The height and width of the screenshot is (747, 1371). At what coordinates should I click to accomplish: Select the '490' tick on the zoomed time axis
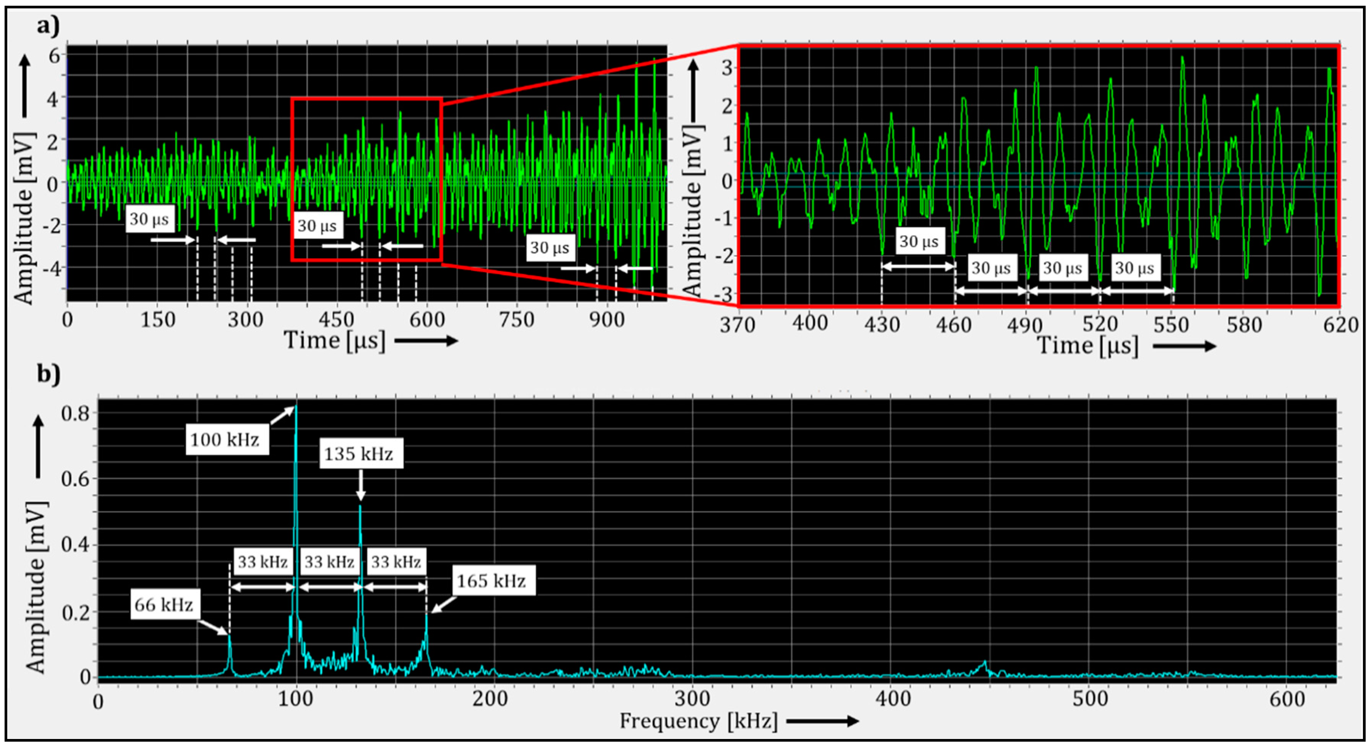(x=1025, y=325)
